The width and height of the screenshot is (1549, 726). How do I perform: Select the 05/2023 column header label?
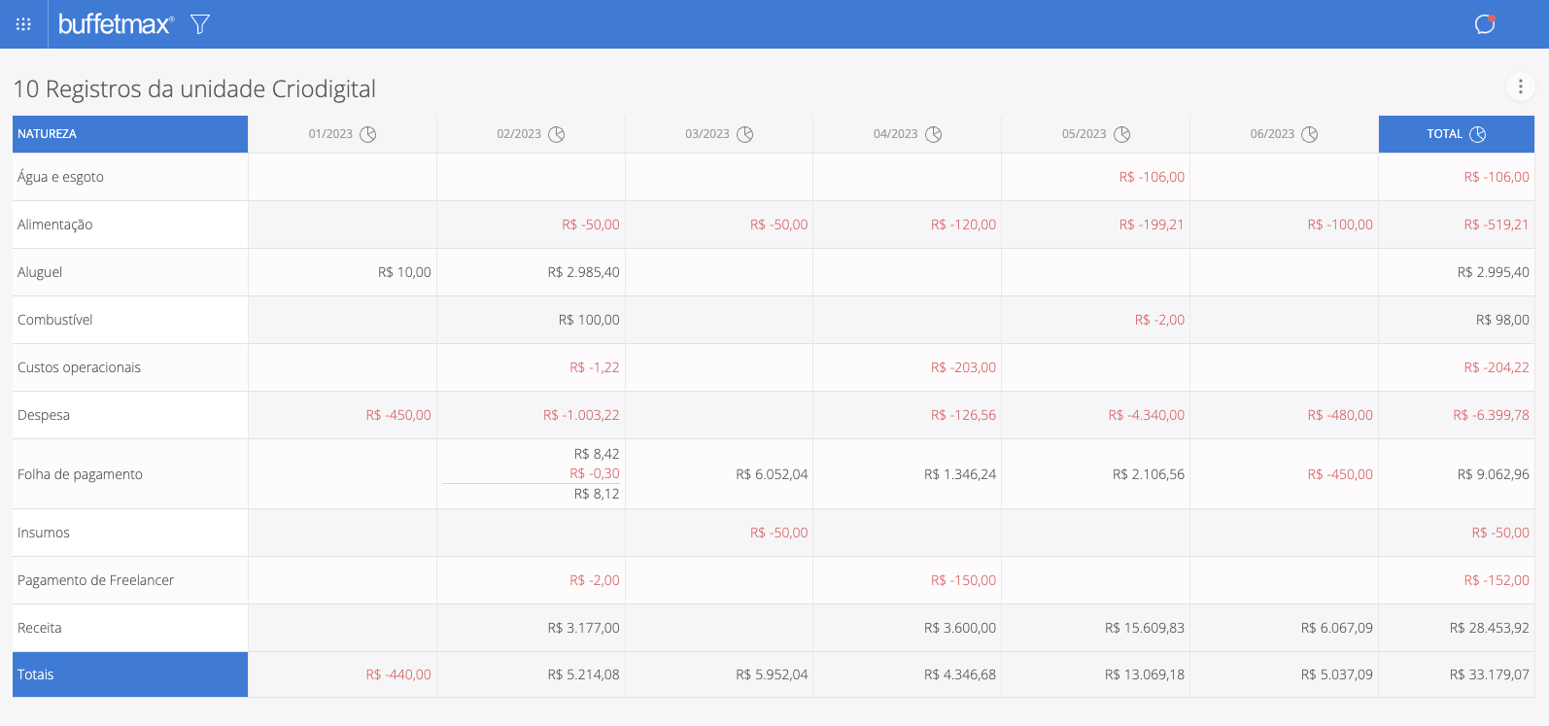[x=1084, y=134]
